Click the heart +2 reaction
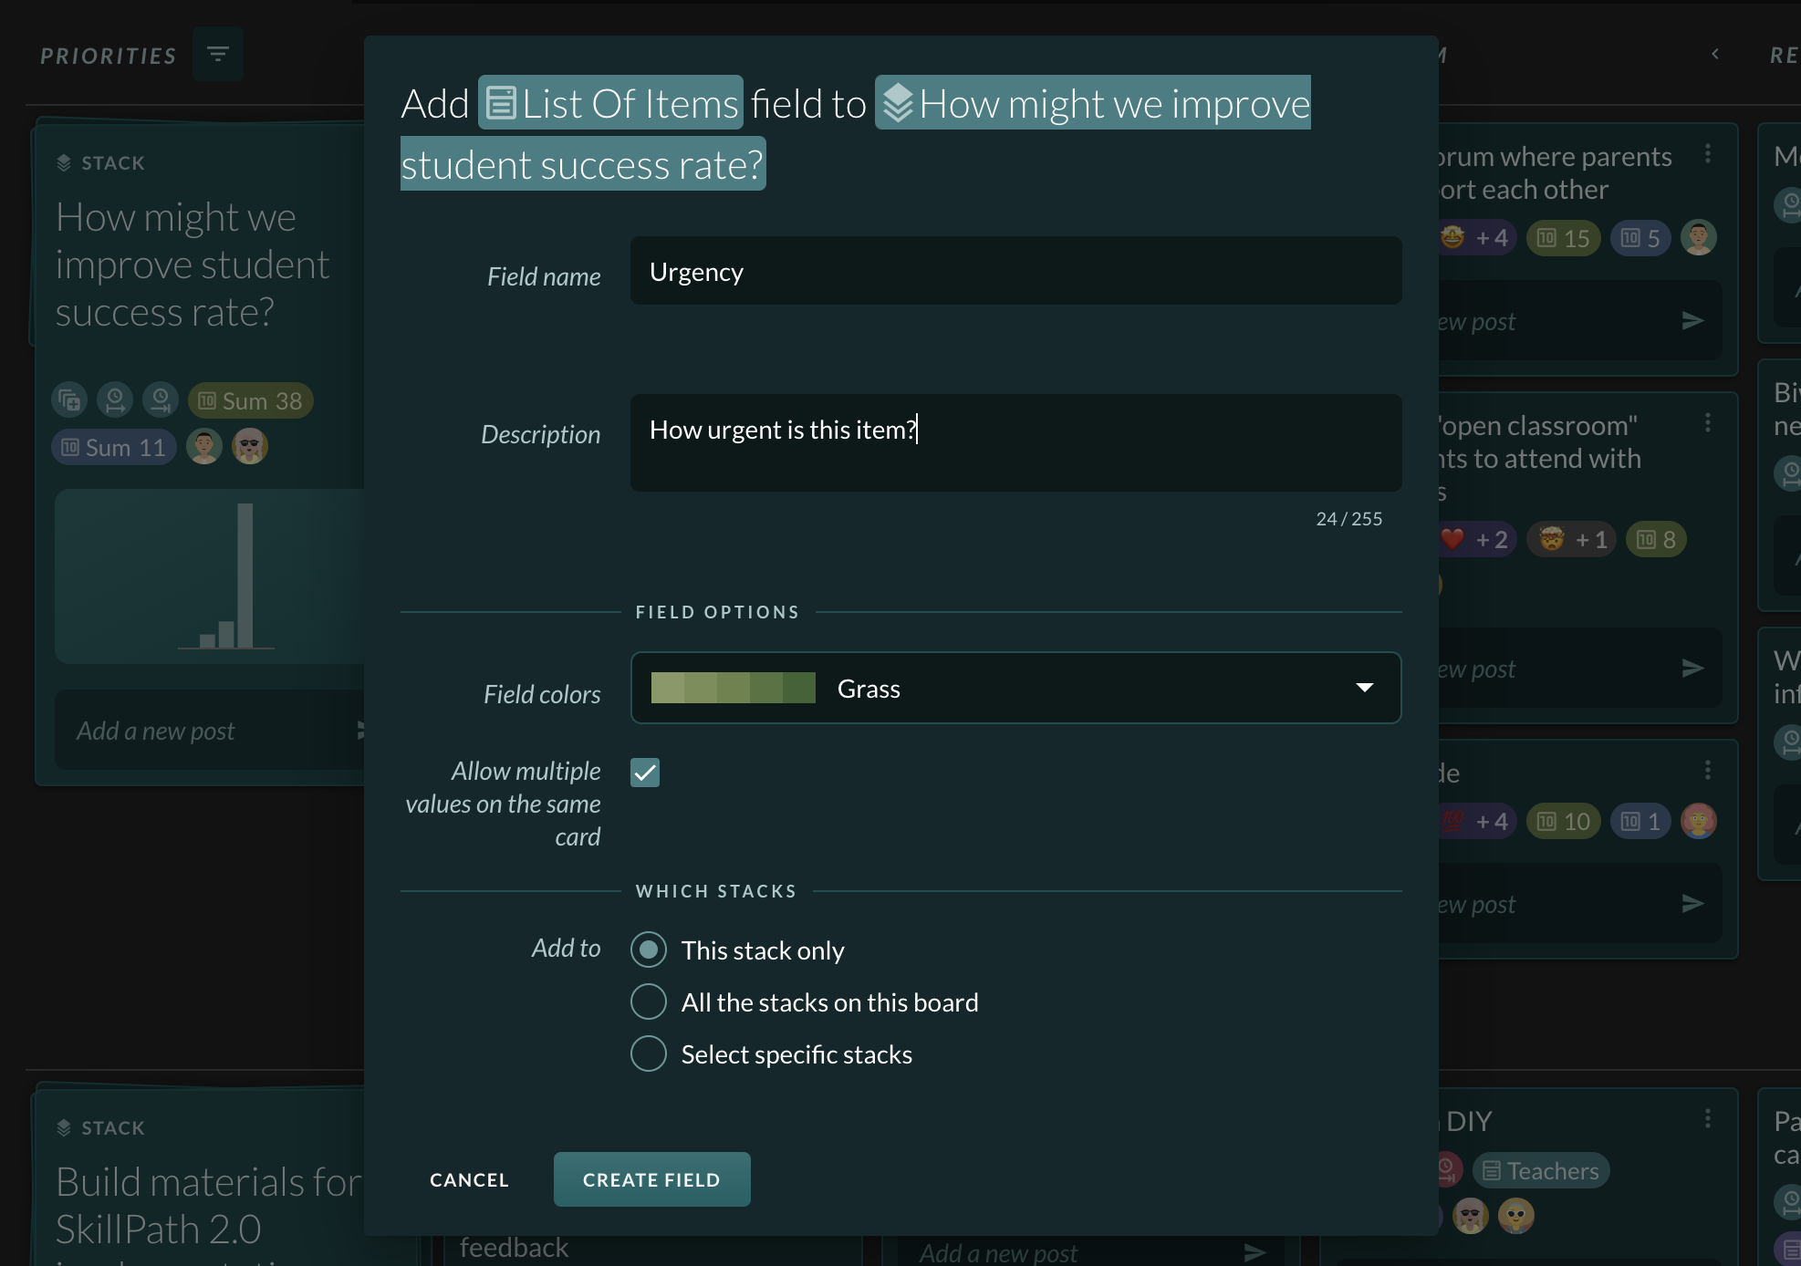This screenshot has height=1266, width=1801. click(x=1476, y=539)
